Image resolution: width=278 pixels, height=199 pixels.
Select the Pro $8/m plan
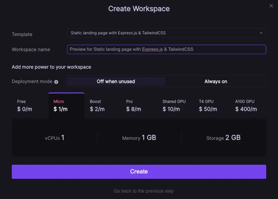[139, 106]
